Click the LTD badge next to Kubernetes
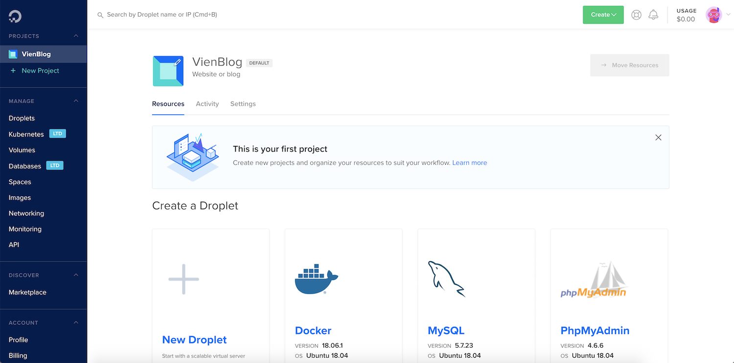Viewport: 734px width, 363px height. pyautogui.click(x=58, y=134)
